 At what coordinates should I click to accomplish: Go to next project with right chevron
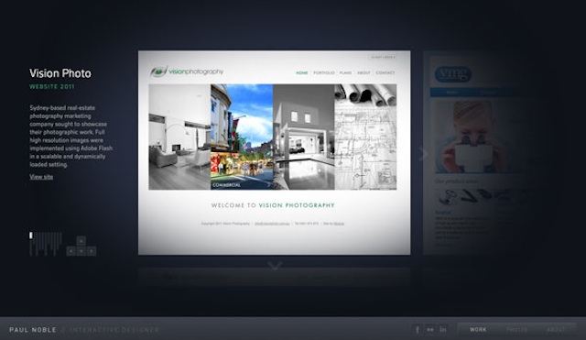(423, 153)
